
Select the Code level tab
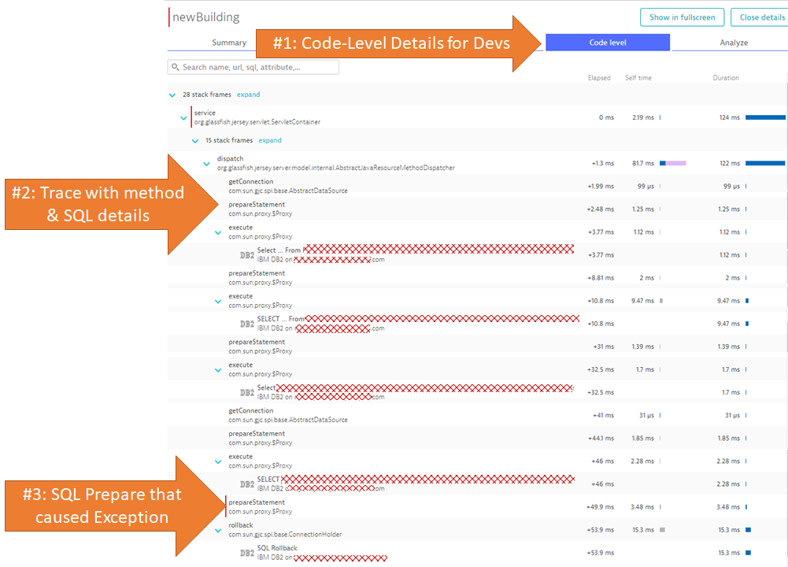pyautogui.click(x=607, y=43)
